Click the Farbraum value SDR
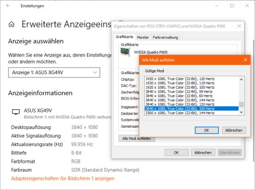The height and width of the screenshot is (190, 255). click(x=105, y=170)
